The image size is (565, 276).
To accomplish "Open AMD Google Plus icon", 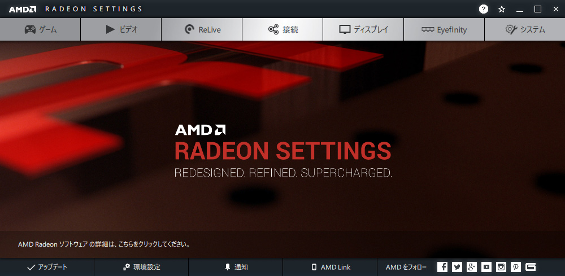I will tap(472, 267).
